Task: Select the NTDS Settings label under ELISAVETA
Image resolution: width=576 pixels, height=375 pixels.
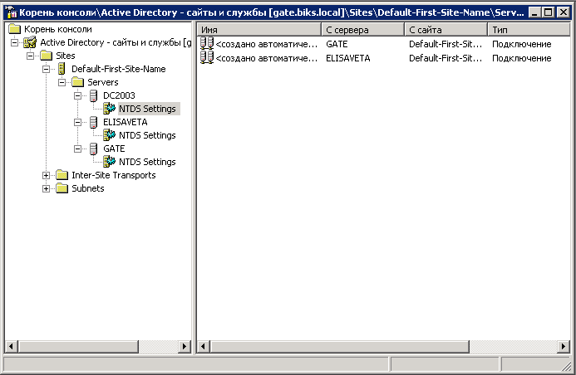Action: coord(147,135)
